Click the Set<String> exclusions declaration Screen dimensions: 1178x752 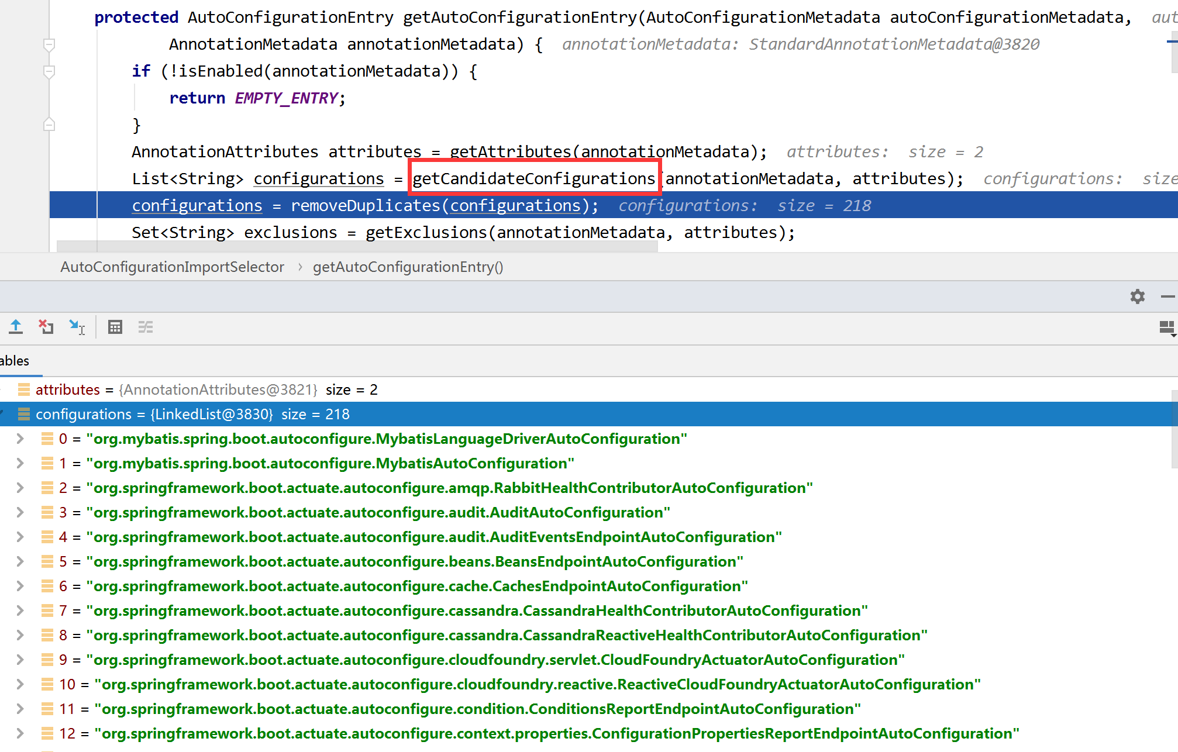(x=235, y=233)
